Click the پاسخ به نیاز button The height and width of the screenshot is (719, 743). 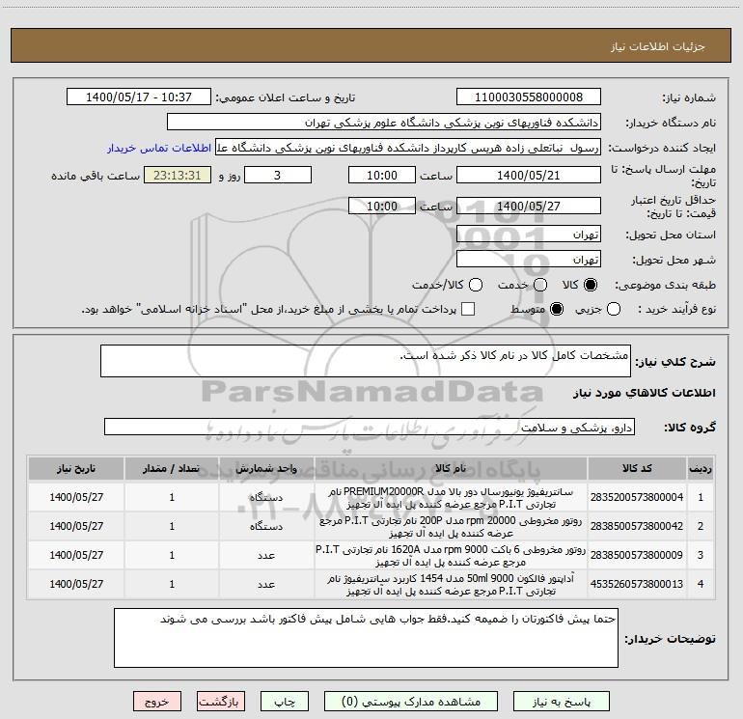click(x=561, y=702)
